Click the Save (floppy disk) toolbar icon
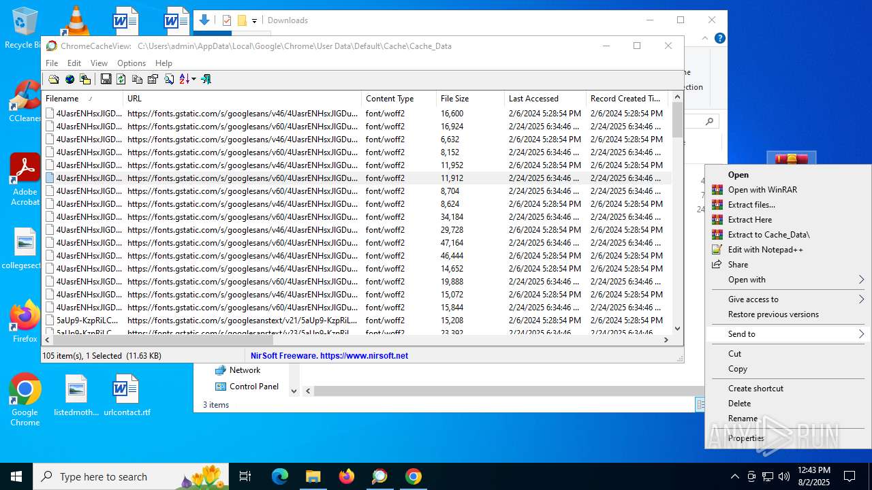The image size is (872, 490). click(106, 80)
